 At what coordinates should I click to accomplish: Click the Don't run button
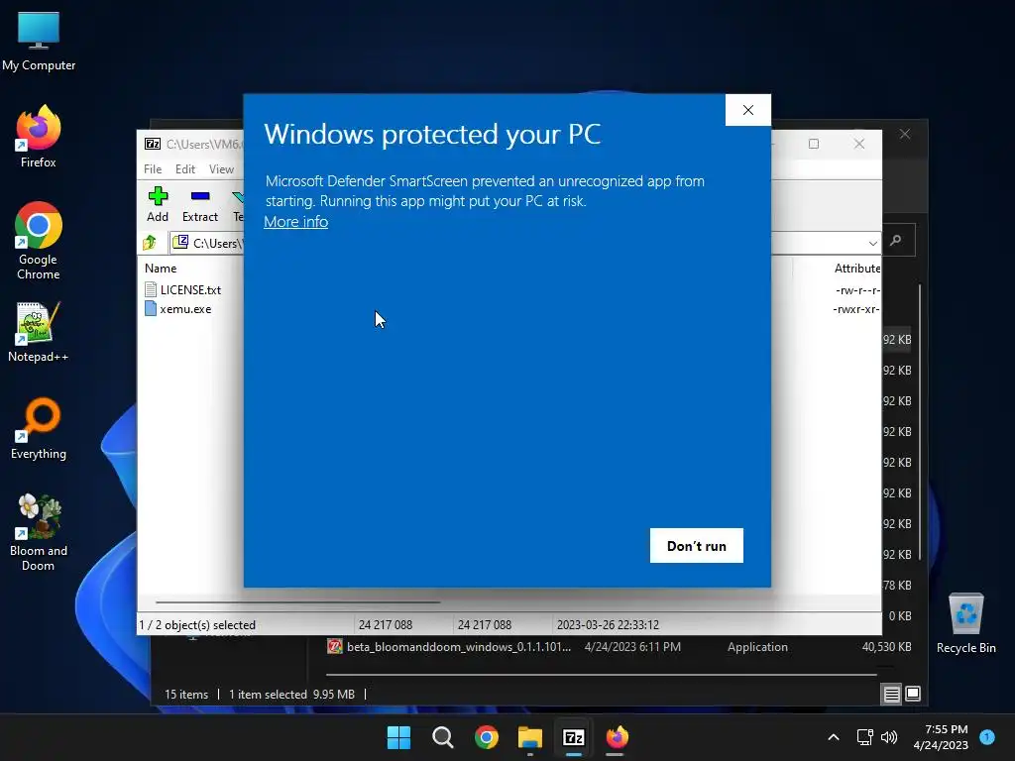point(697,546)
